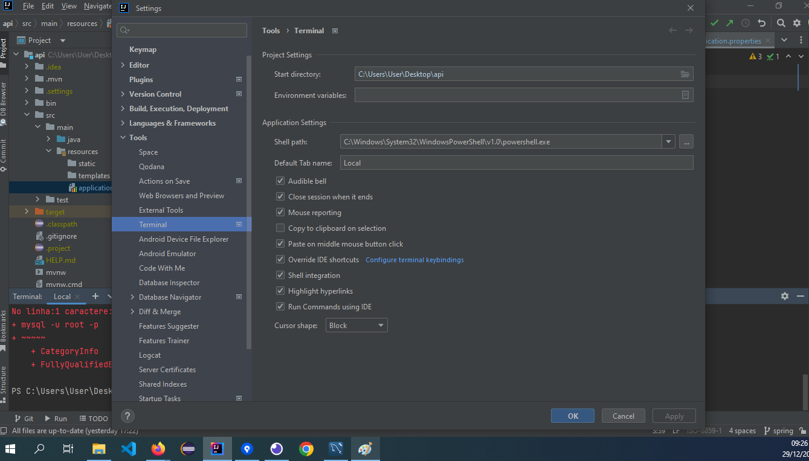Toggle Run Commands using IDE checkbox
The image size is (809, 461).
[x=280, y=306]
